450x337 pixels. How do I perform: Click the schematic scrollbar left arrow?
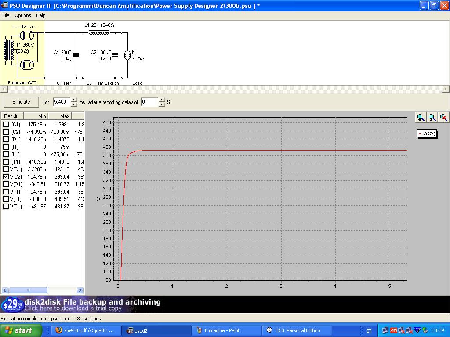click(4, 89)
